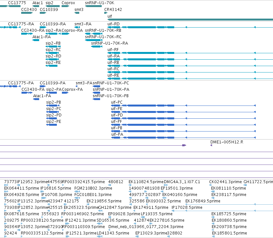Viewport: 273px width, 238px height.
Task: Click the long teal uif gene bar
Action: click(x=190, y=20)
